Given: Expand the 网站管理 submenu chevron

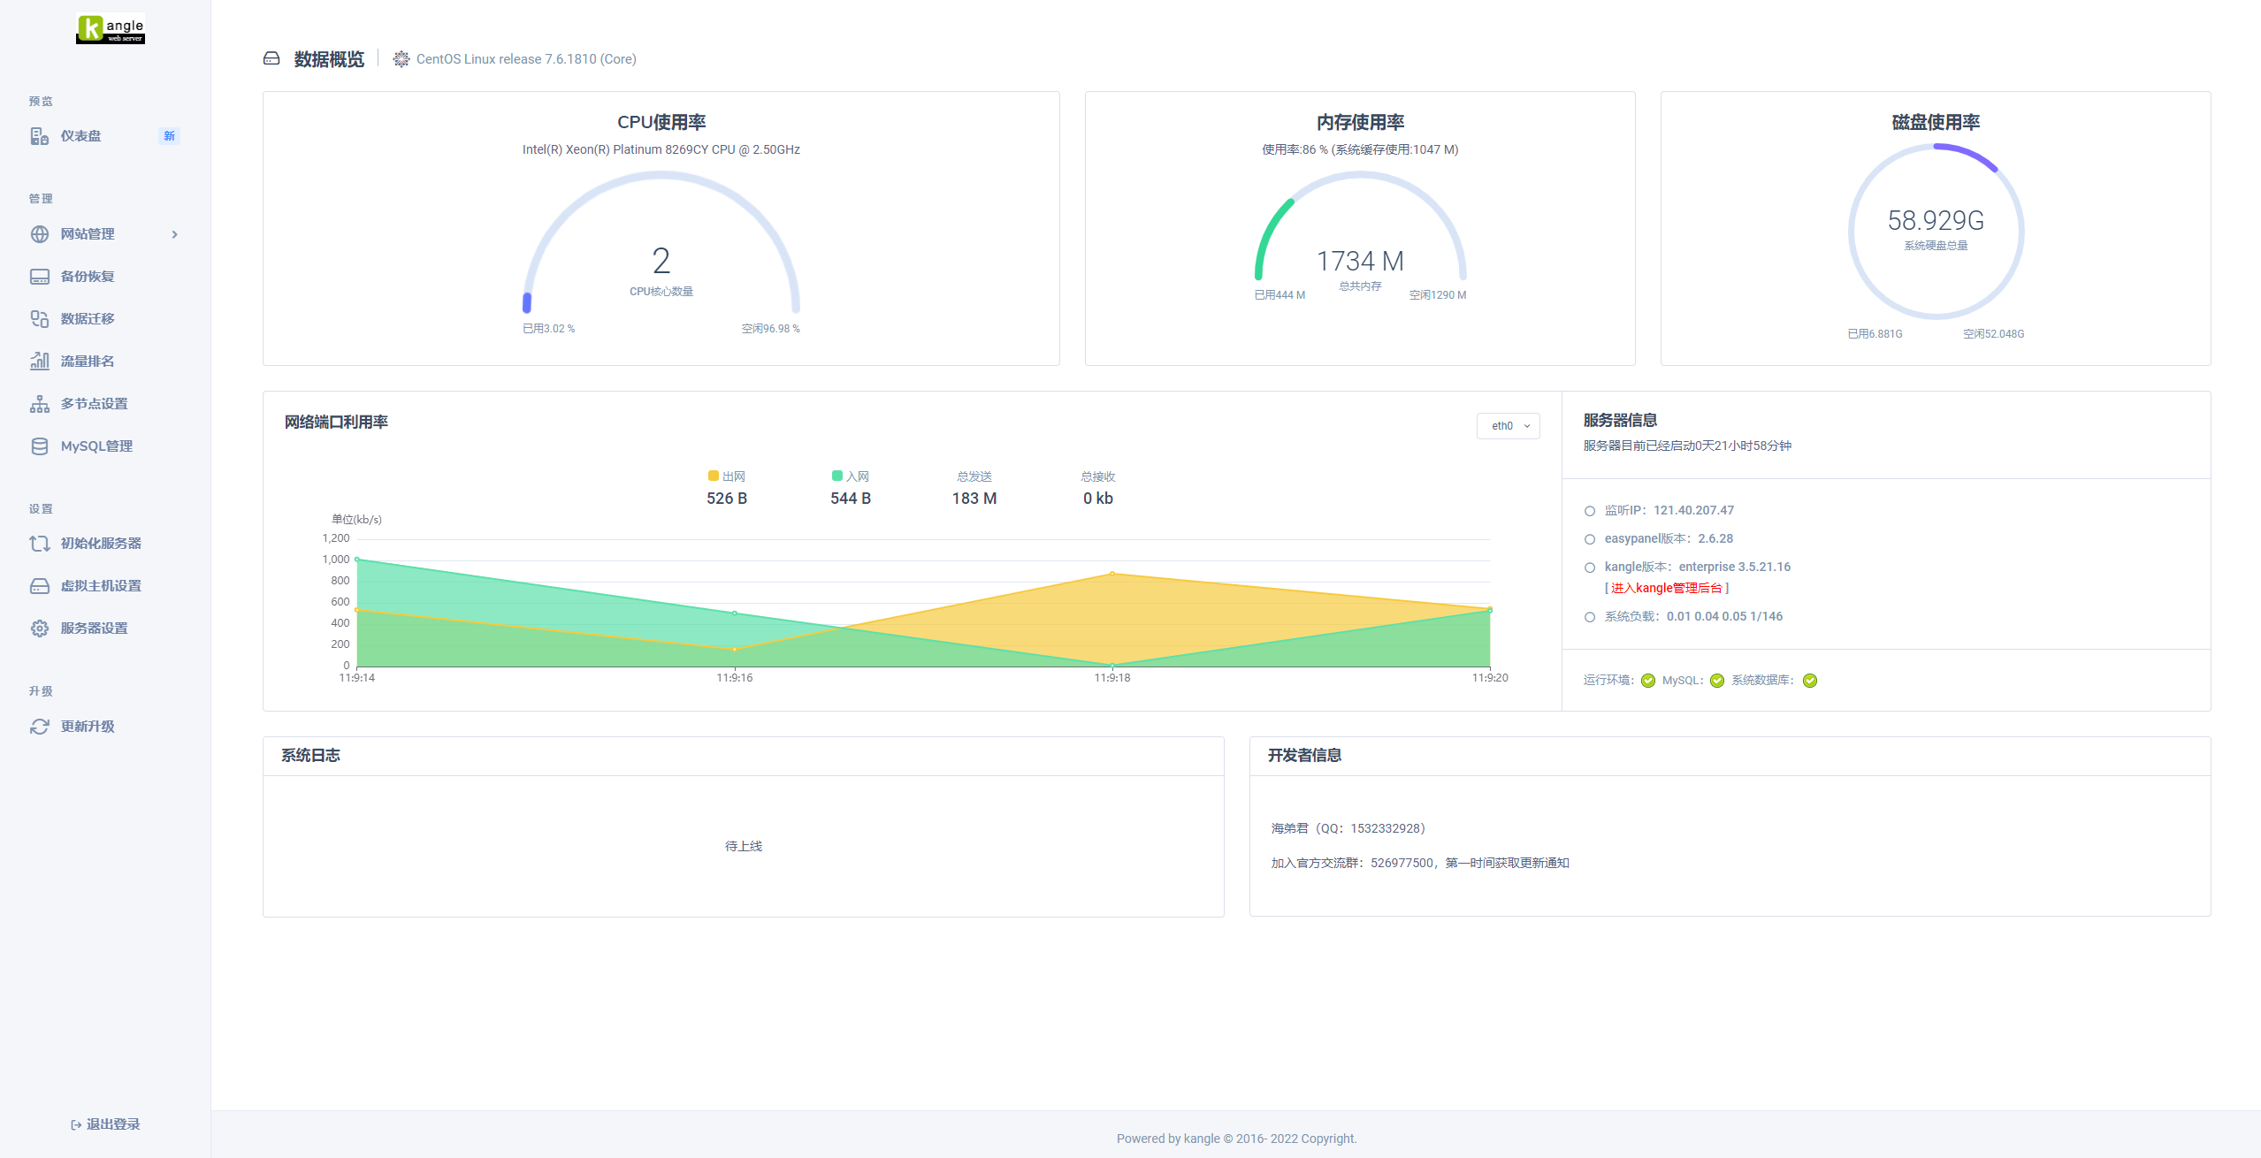Looking at the screenshot, I should [x=175, y=234].
